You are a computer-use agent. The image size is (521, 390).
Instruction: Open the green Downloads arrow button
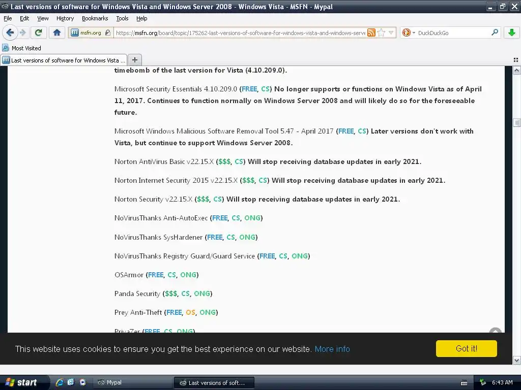tap(511, 32)
